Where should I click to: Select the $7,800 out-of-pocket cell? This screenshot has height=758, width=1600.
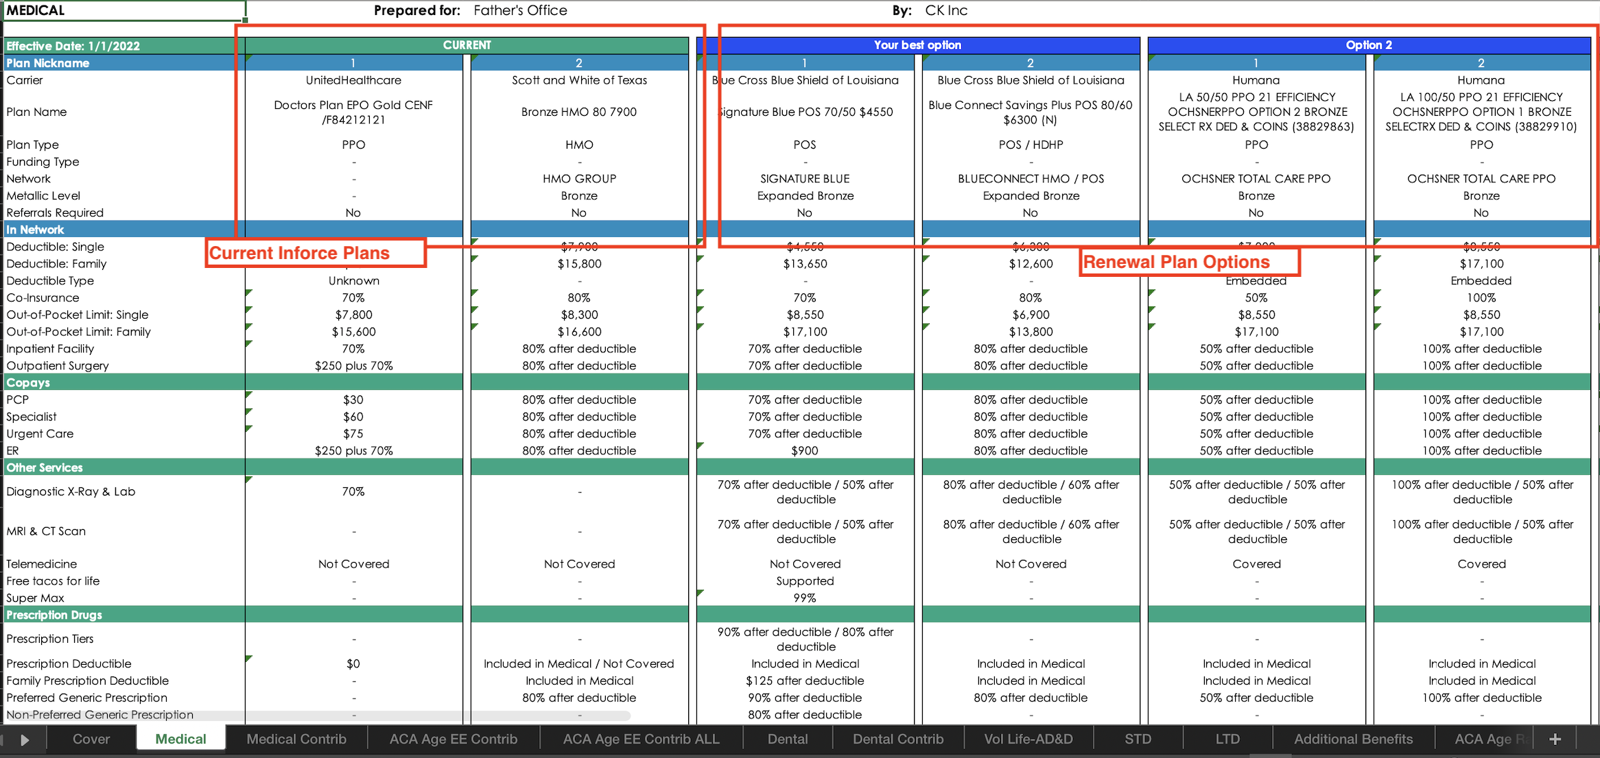(x=353, y=315)
